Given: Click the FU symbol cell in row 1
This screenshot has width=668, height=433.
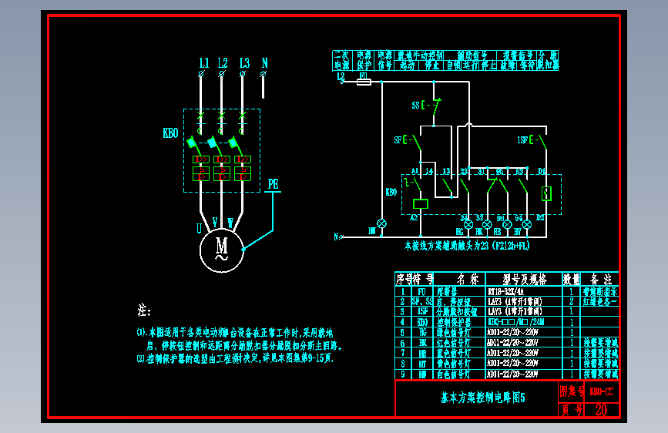Looking at the screenshot, I should [x=421, y=292].
